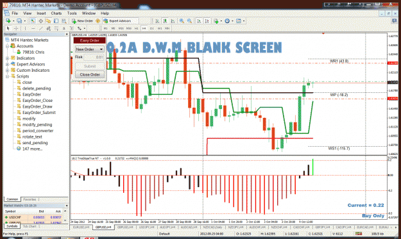
Task: Toggle the Data Window icon
Action: click(x=40, y=21)
